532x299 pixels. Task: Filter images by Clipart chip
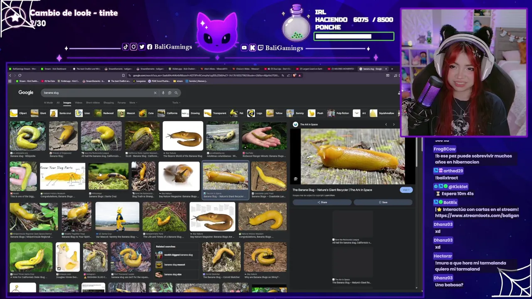click(x=19, y=113)
